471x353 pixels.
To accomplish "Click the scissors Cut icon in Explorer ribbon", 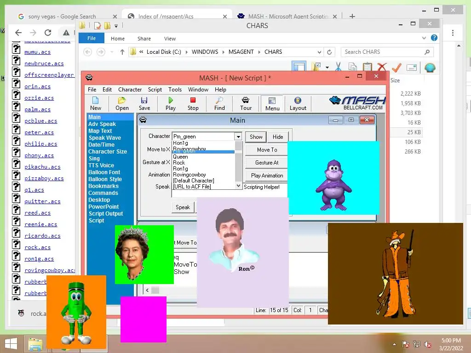I will 338,67.
